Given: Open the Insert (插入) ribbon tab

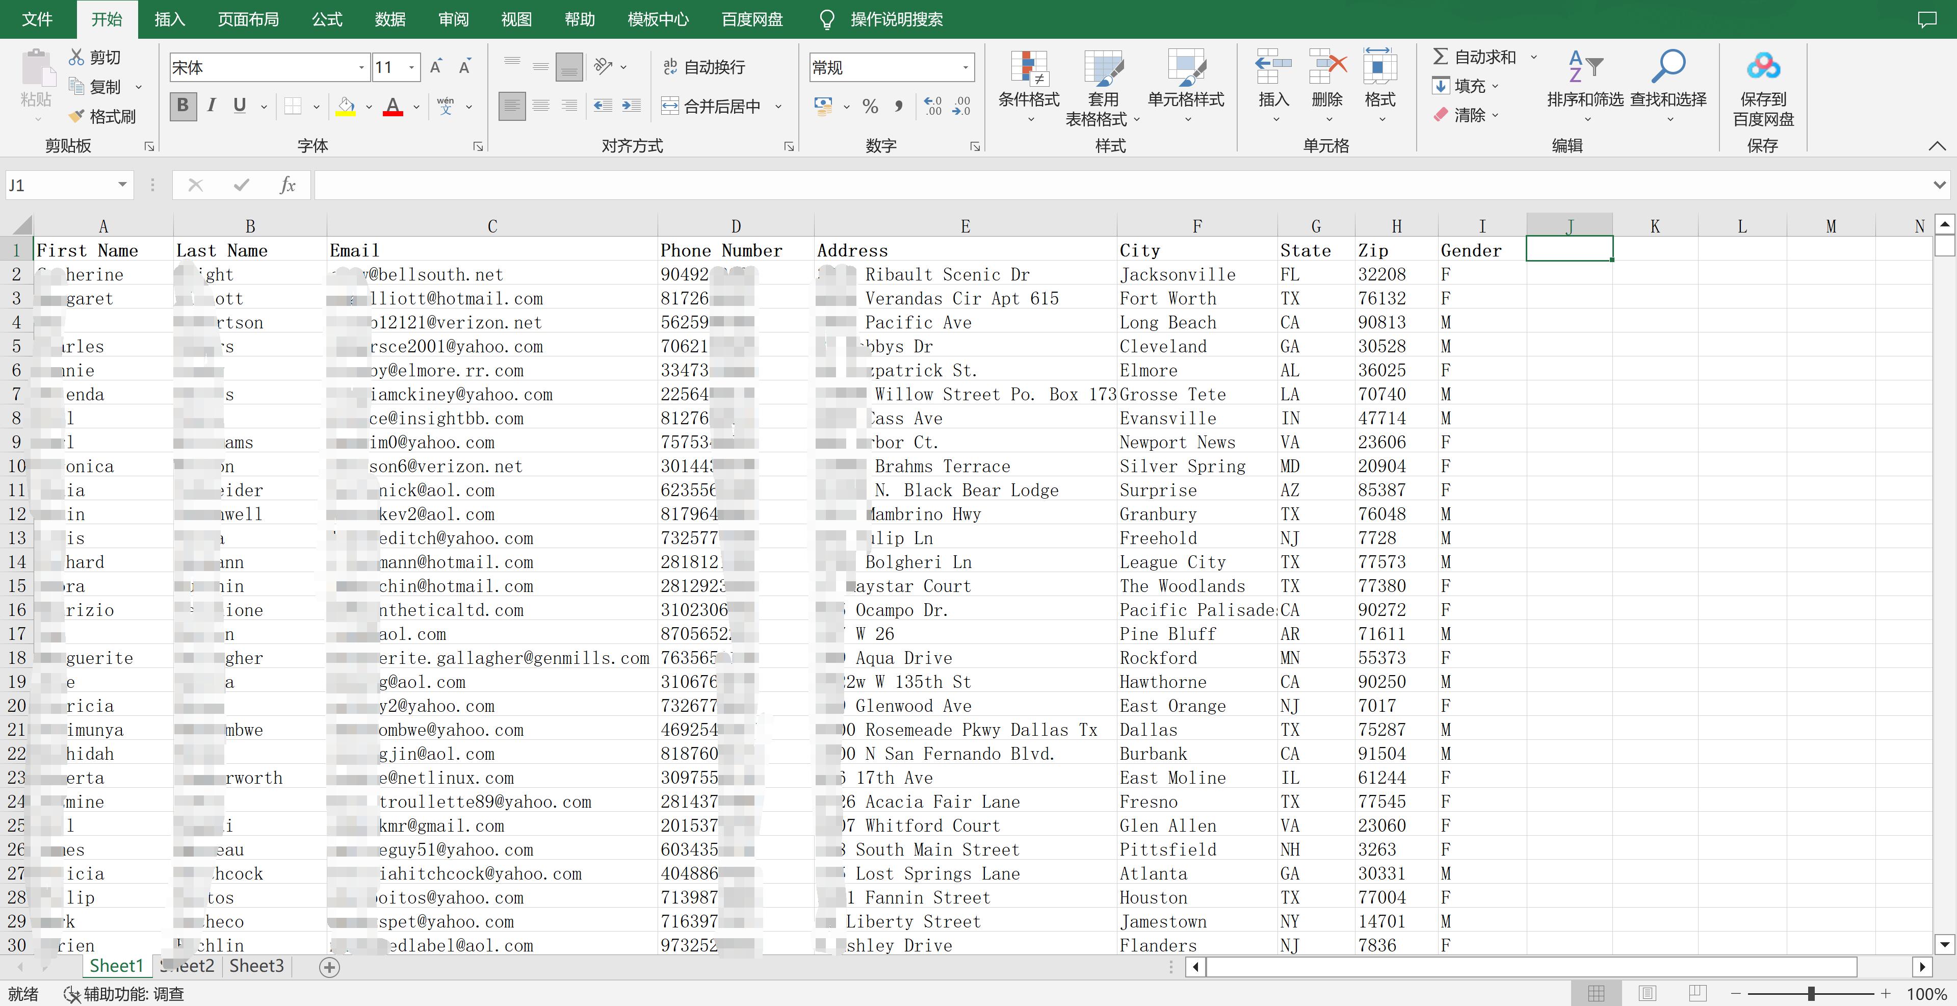Looking at the screenshot, I should [169, 19].
